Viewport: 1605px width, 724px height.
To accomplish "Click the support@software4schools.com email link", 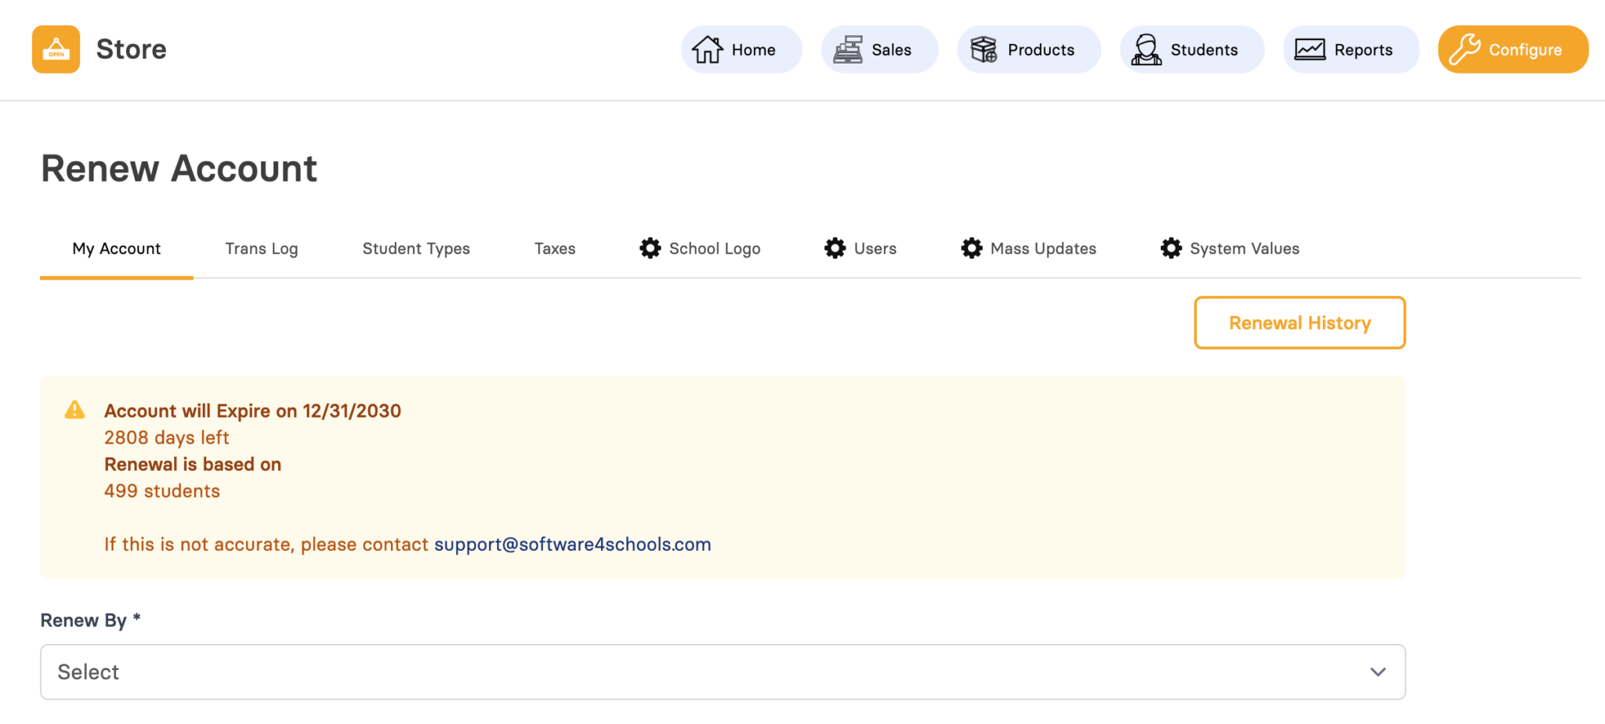I will coord(573,545).
